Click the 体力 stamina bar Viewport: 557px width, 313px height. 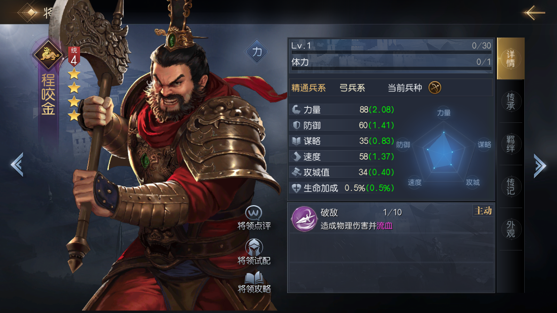(391, 69)
